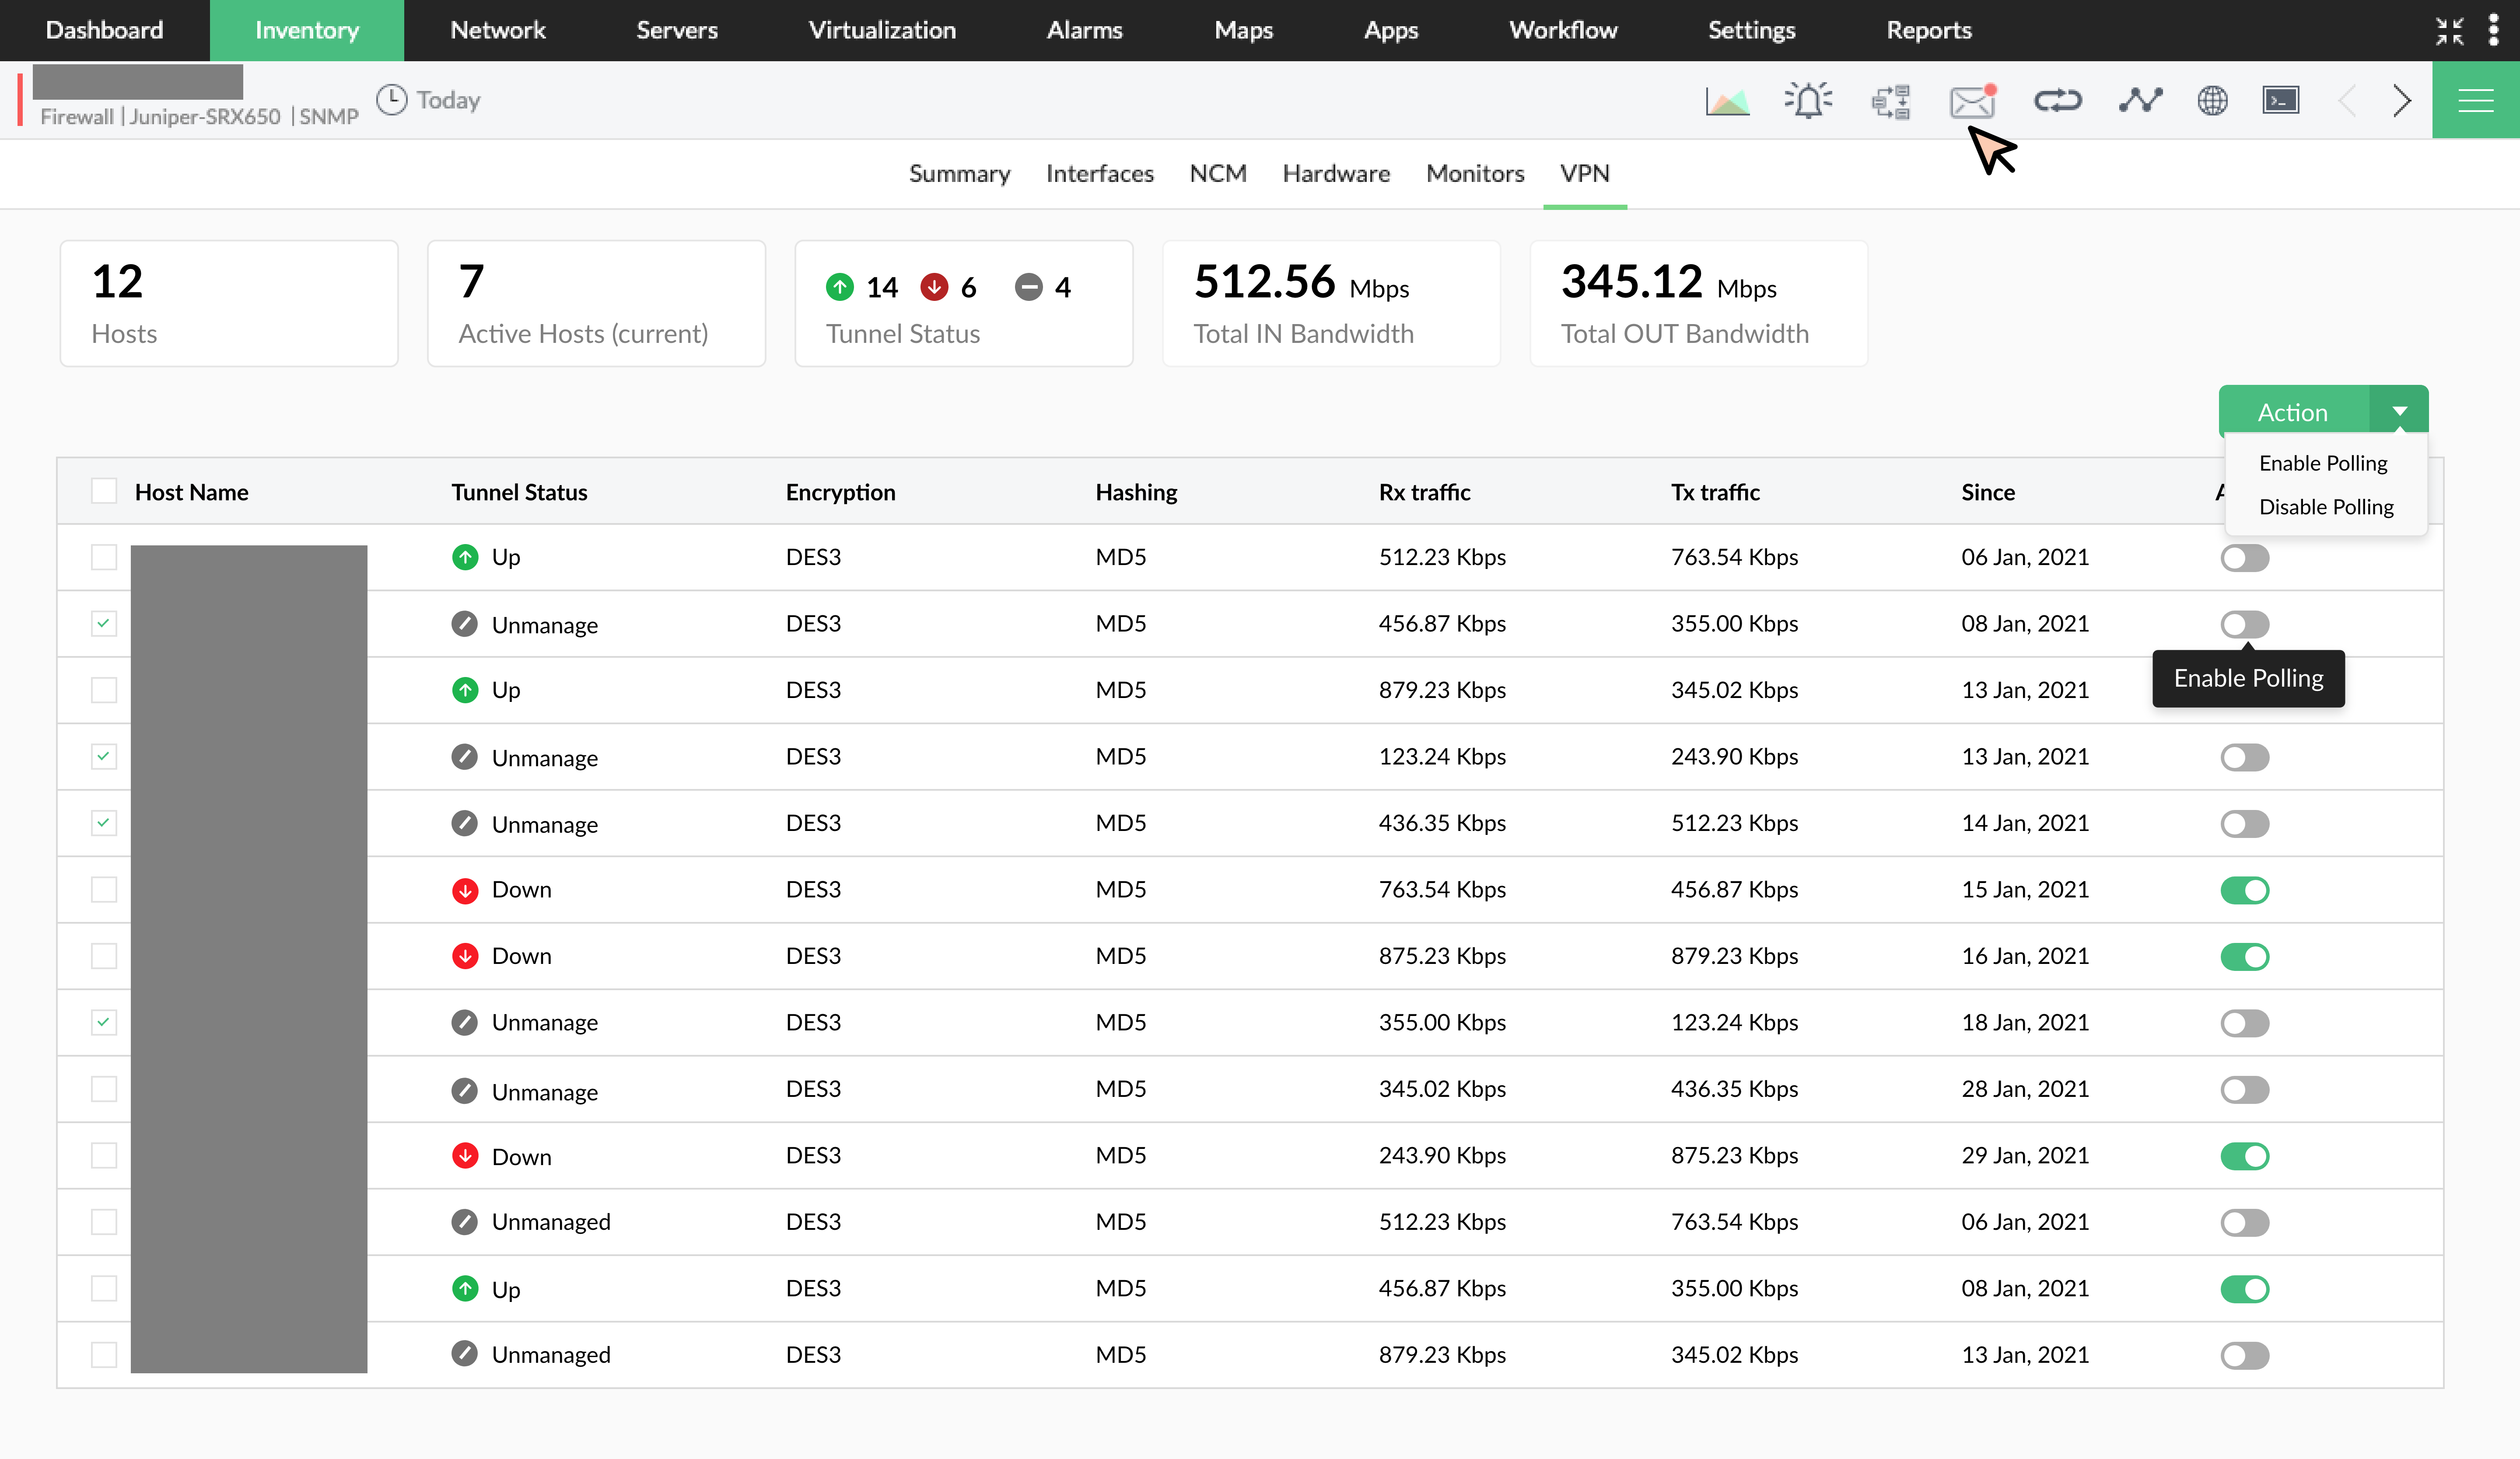Uncheck the checkbox on the Unmanage 08 Jan row
2520x1459 pixels.
pyautogui.click(x=104, y=623)
